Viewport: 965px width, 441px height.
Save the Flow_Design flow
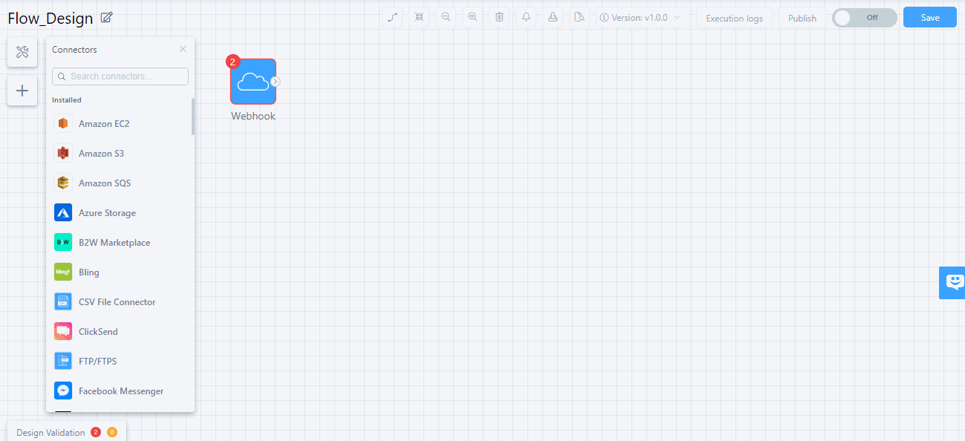point(929,16)
